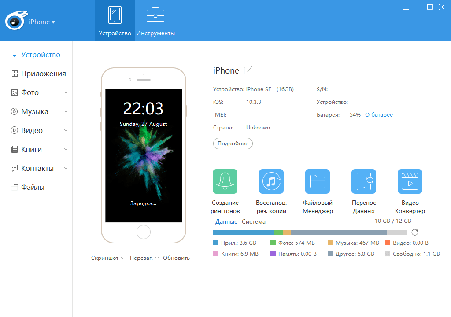Switch to the Инструменты top tab

point(155,20)
